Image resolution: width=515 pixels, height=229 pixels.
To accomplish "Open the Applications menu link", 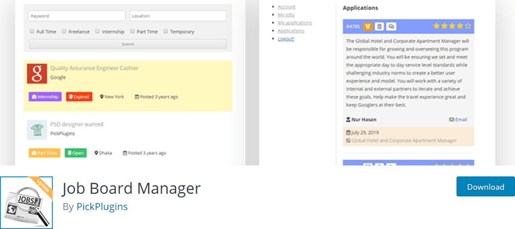I will [291, 30].
